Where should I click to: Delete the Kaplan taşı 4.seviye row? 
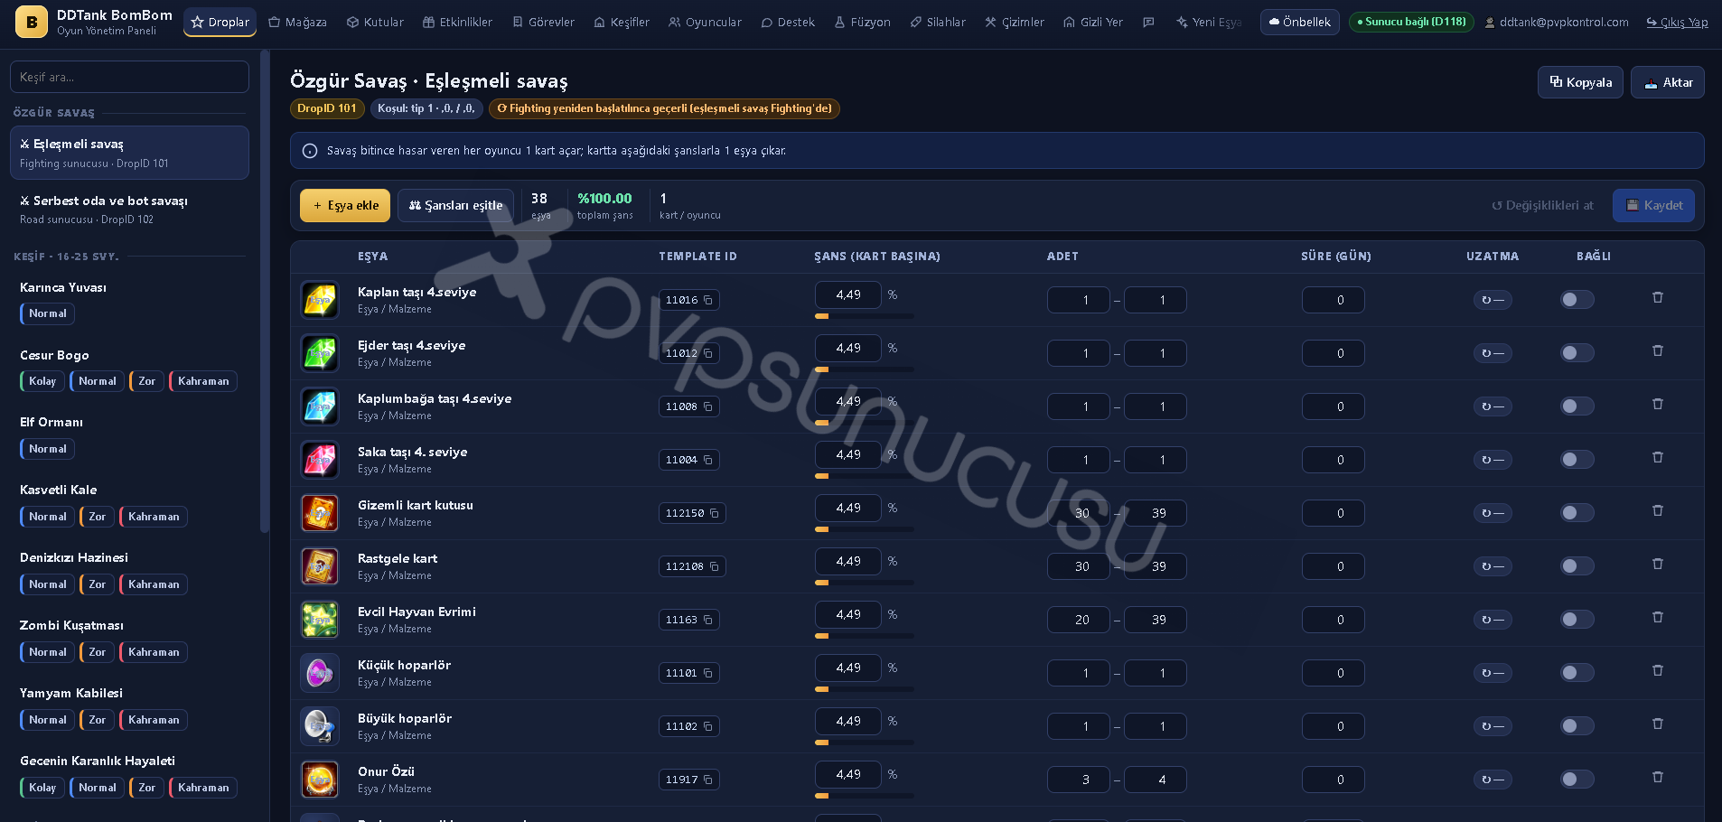1658,297
